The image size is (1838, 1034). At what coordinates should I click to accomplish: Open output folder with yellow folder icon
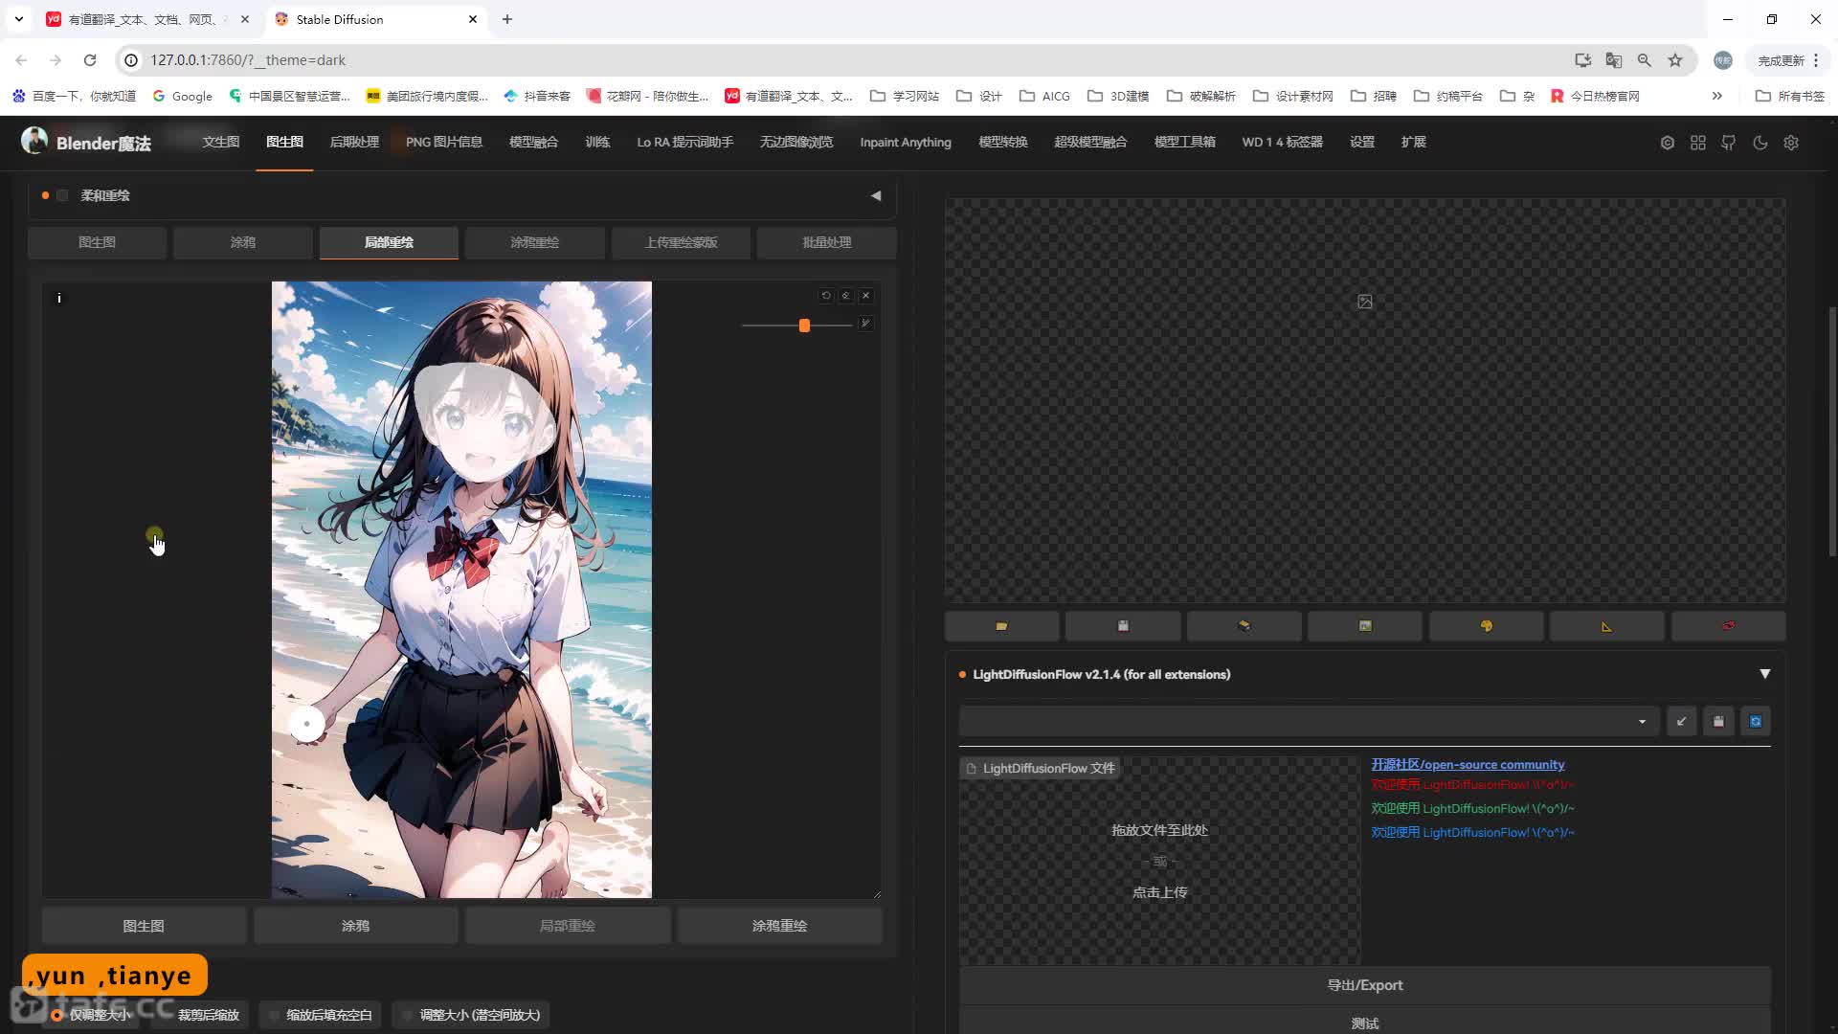[1001, 626]
